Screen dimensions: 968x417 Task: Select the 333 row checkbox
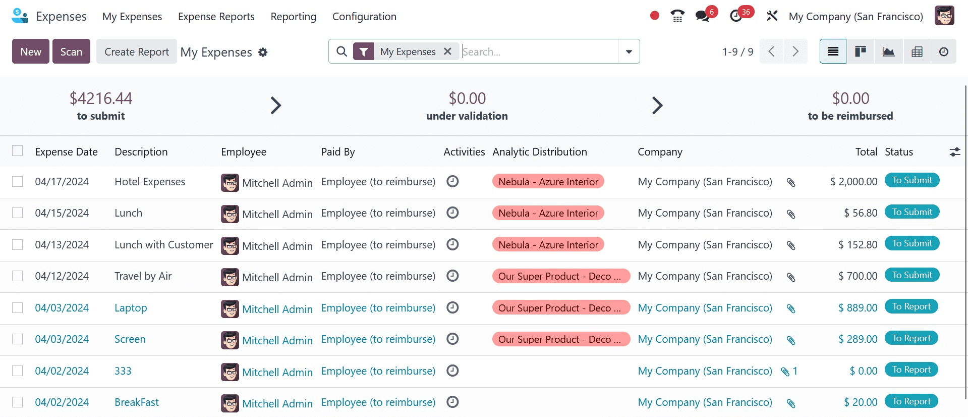click(x=18, y=371)
